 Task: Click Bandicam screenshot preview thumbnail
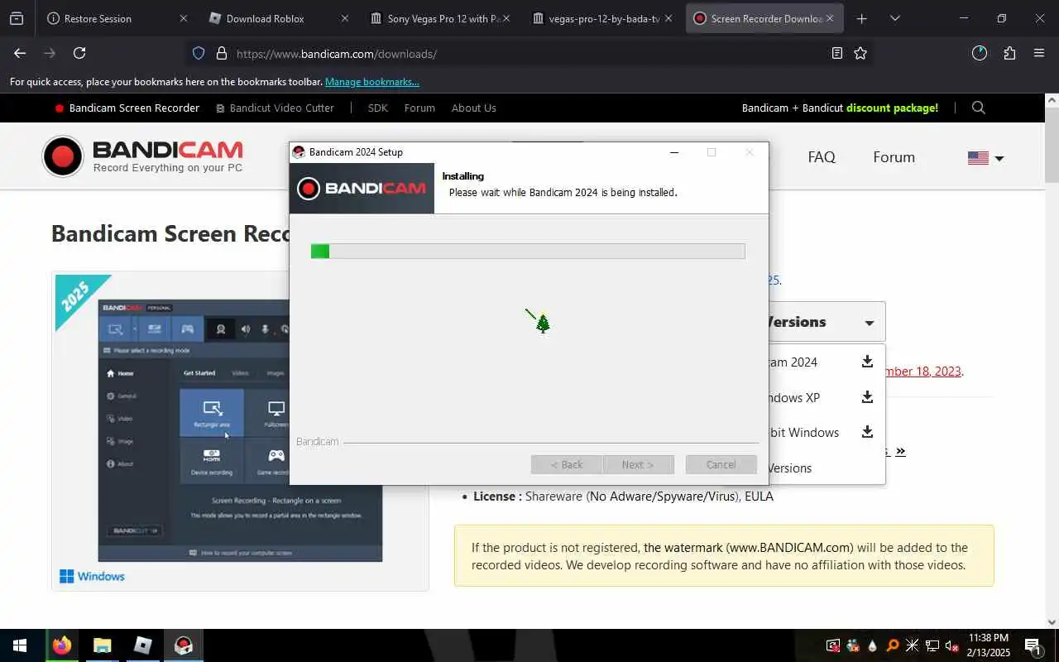click(240, 430)
